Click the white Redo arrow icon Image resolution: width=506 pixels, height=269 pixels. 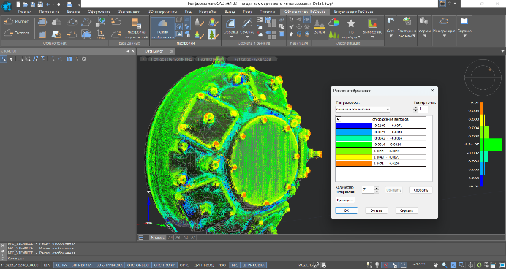click(x=58, y=4)
